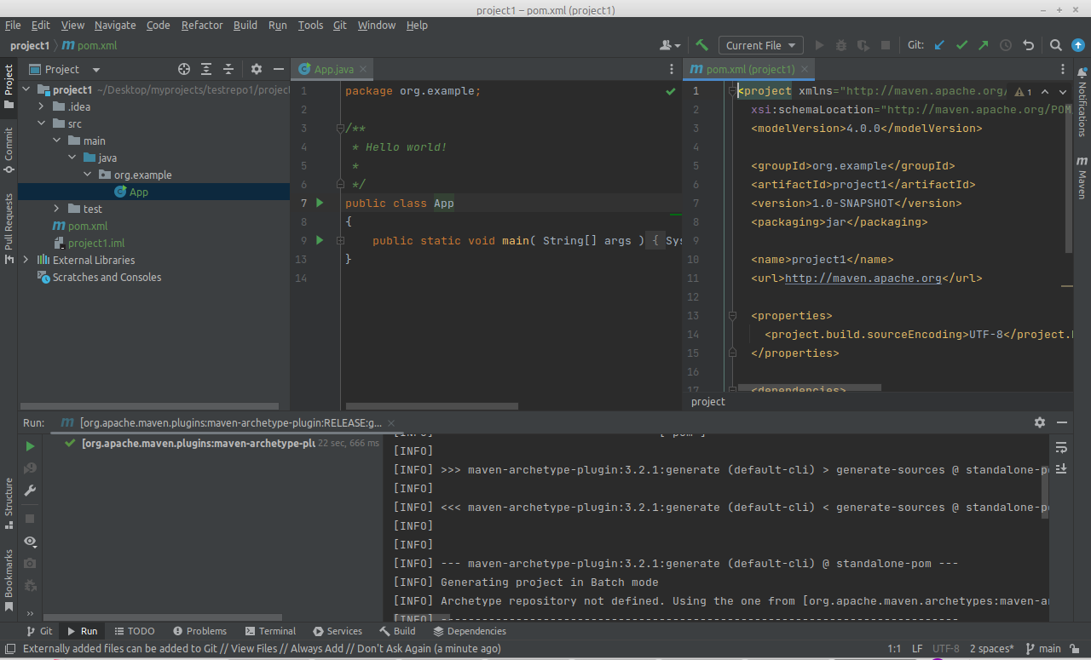The width and height of the screenshot is (1091, 660).
Task: Open pom.xml editor tab options dots
Action: point(1062,69)
